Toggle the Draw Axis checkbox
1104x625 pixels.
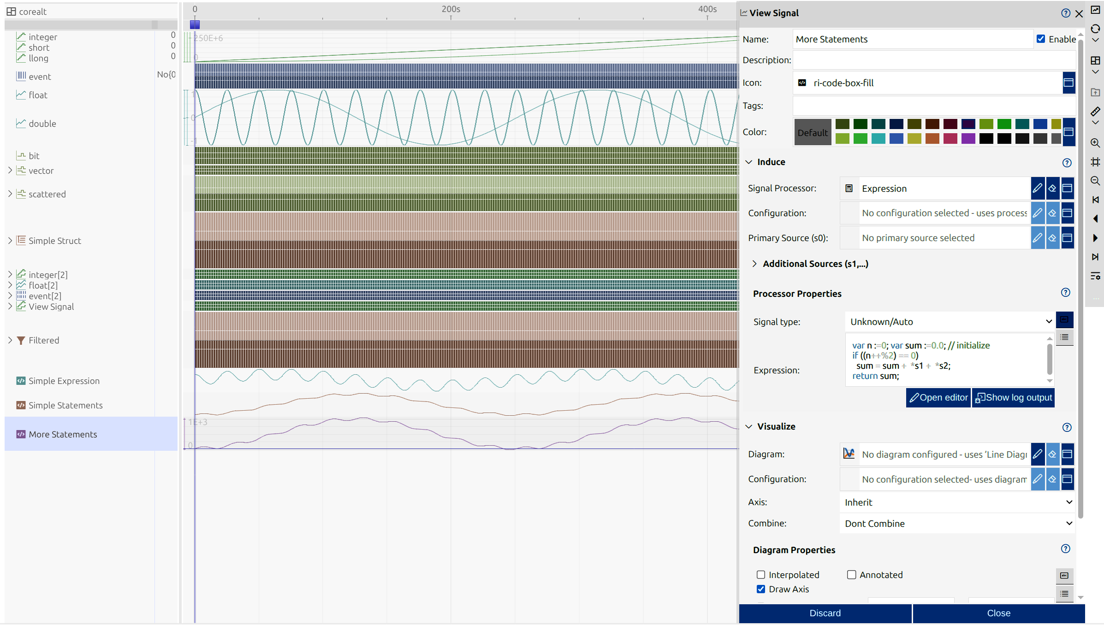click(761, 589)
